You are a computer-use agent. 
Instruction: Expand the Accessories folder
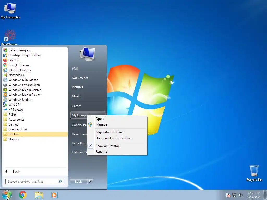(35, 119)
